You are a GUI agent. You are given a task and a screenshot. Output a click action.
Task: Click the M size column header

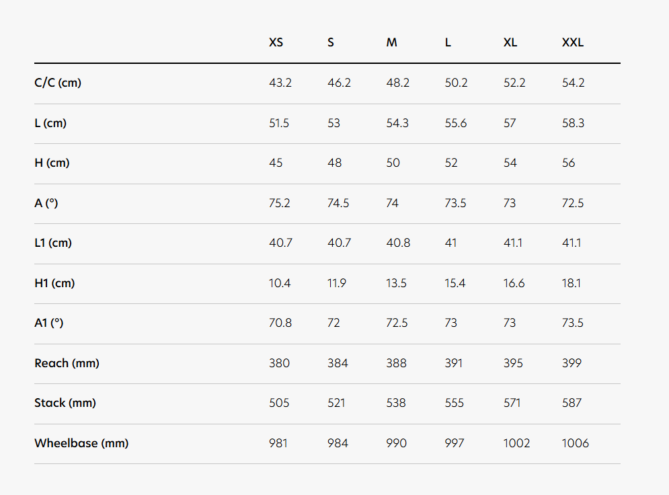pos(391,42)
